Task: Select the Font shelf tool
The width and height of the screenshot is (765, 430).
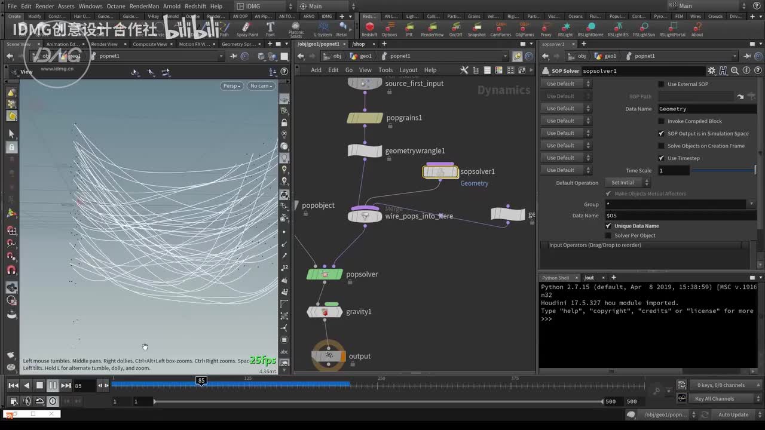Action: click(x=270, y=29)
